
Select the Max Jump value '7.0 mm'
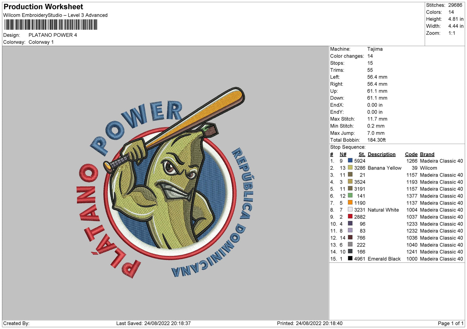pos(376,133)
